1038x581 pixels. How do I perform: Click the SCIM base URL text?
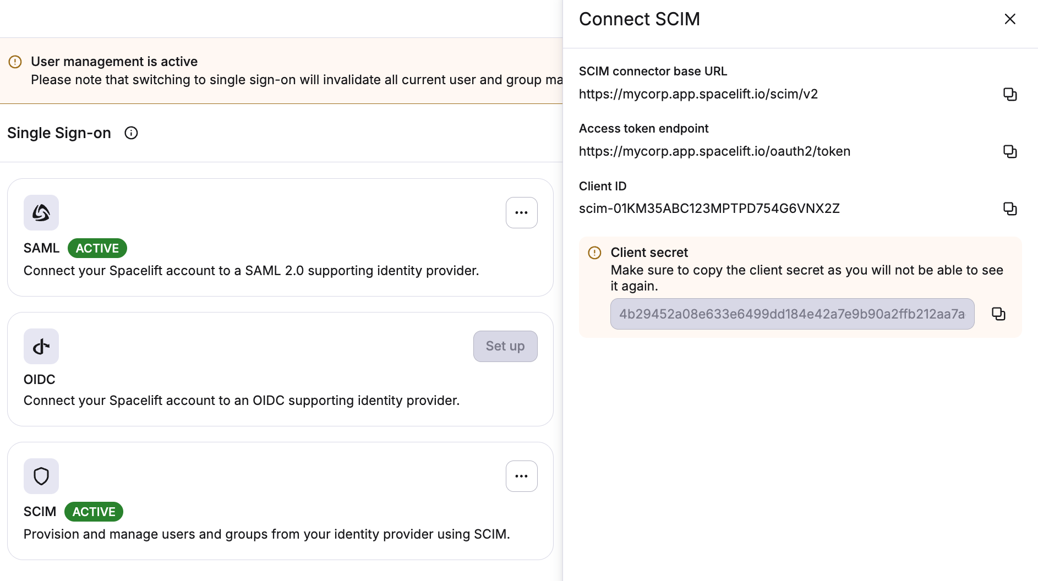coord(698,94)
